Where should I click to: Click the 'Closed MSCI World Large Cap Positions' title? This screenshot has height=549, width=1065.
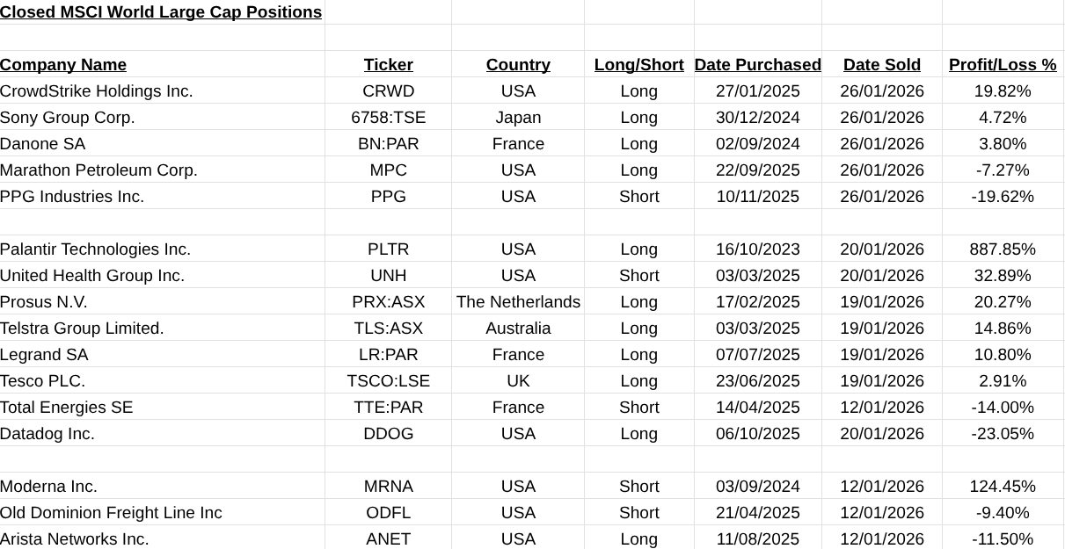[x=161, y=12]
